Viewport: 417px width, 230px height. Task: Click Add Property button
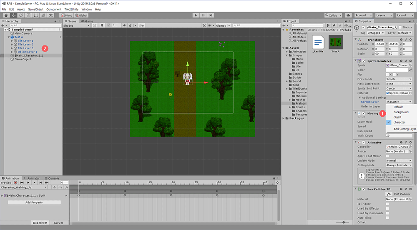[x=34, y=202]
